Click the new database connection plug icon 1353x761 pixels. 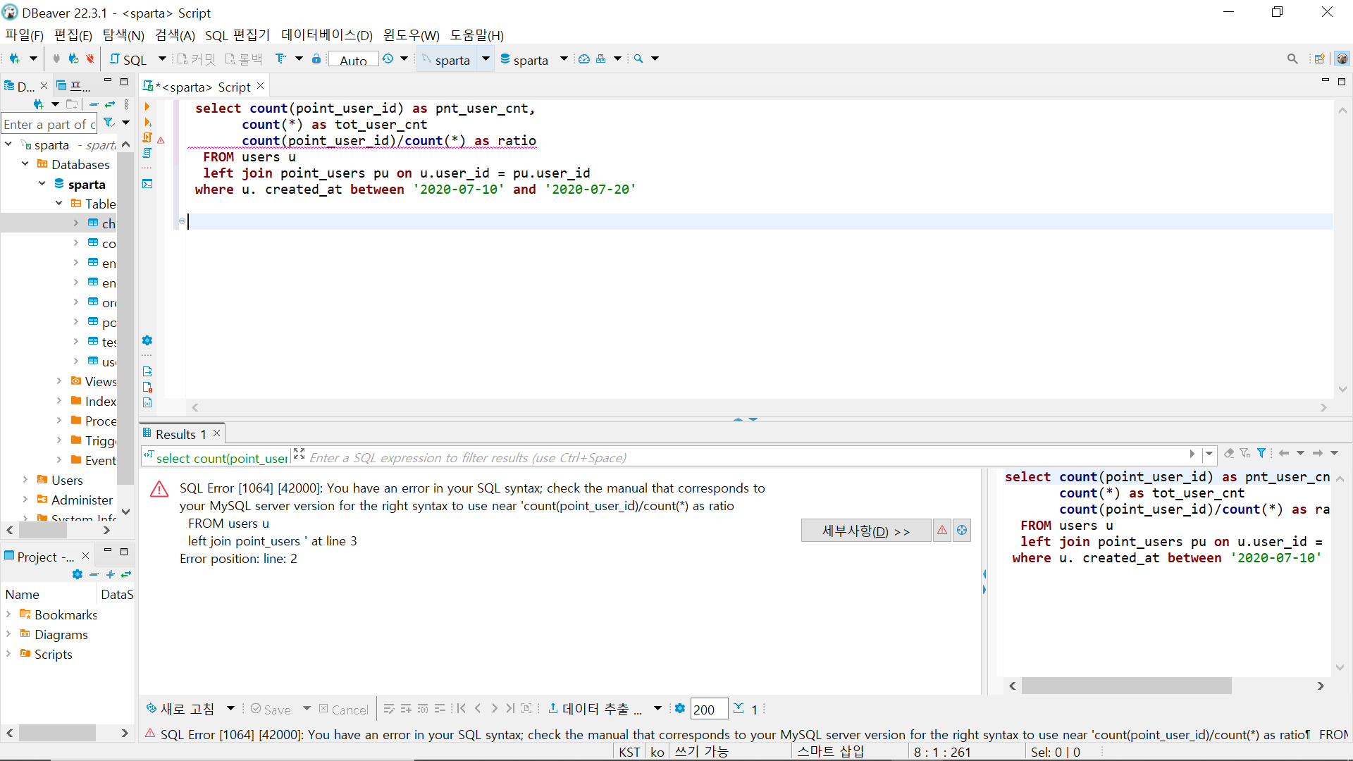[14, 59]
